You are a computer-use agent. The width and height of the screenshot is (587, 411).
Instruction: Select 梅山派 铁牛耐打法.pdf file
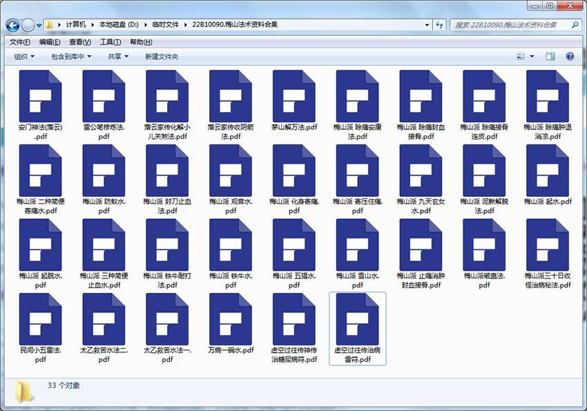click(167, 254)
